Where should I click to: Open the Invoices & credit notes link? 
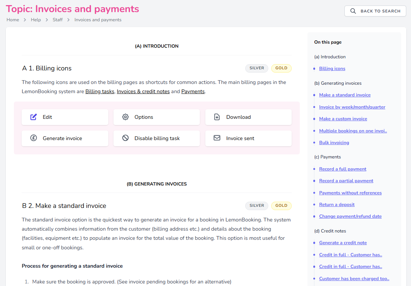pos(143,91)
